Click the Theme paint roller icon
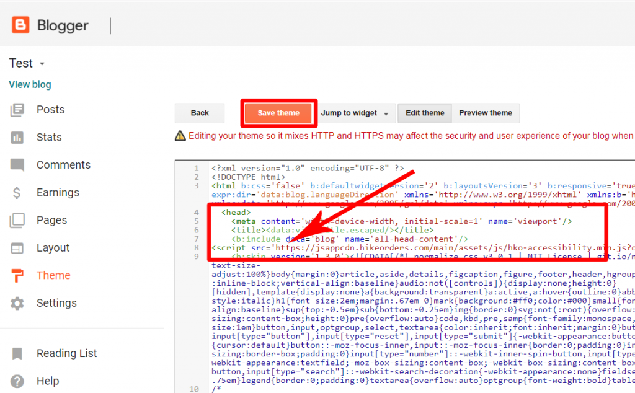The height and width of the screenshot is (393, 635). click(17, 276)
